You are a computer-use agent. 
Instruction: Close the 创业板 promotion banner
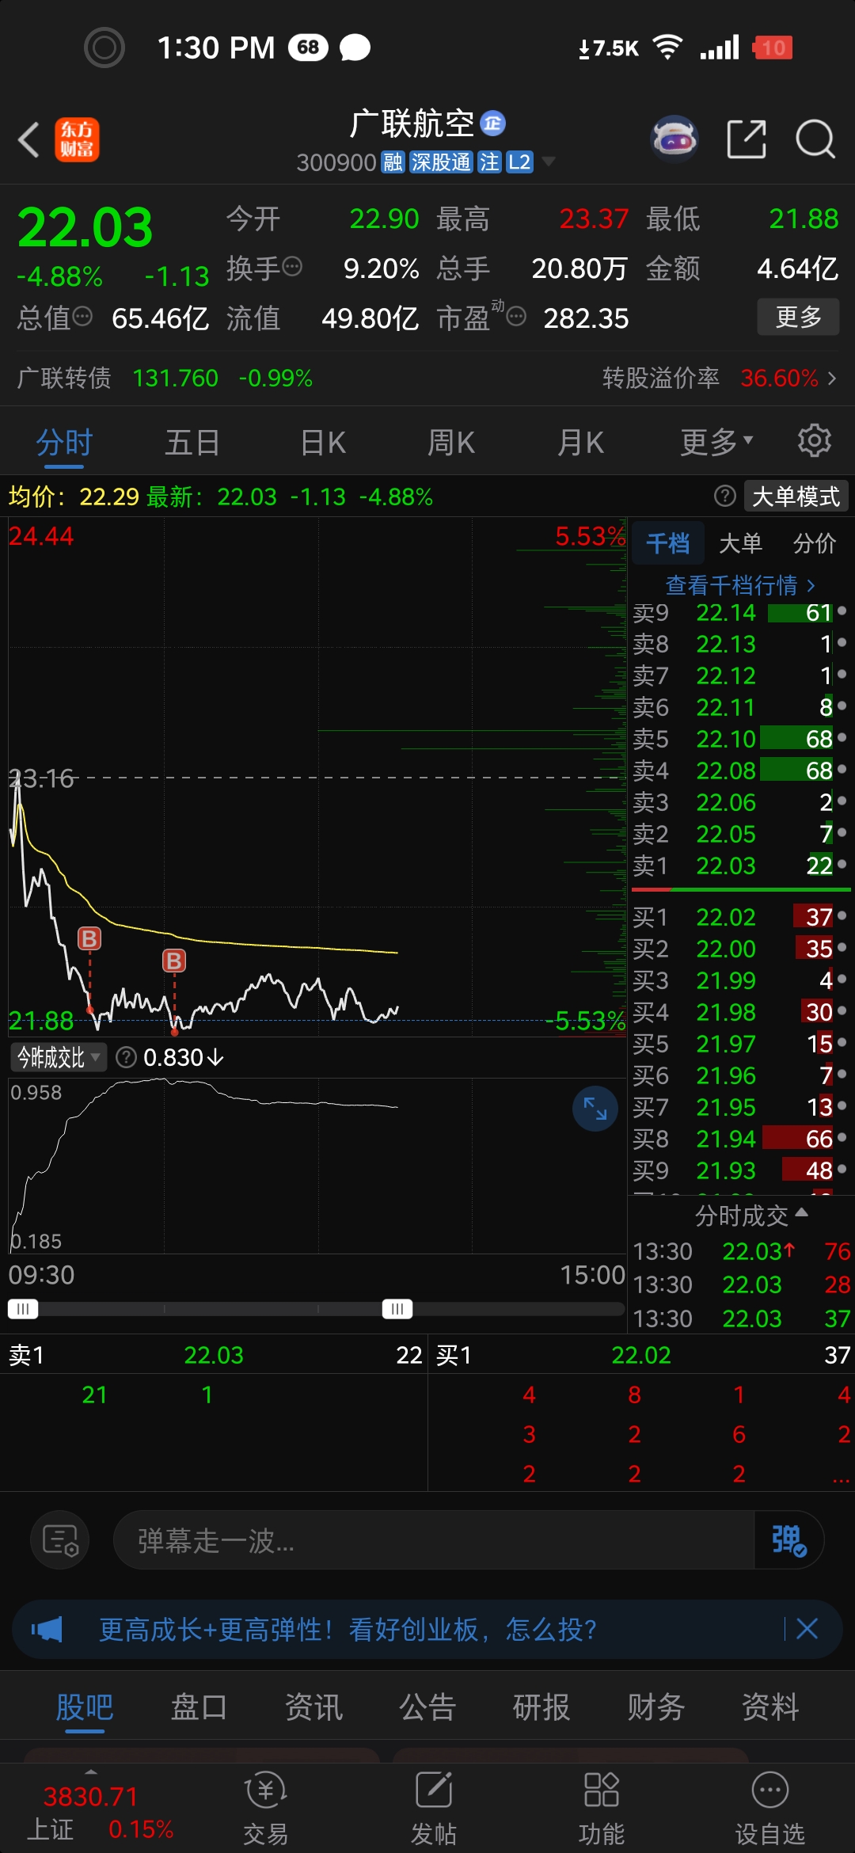click(807, 1629)
